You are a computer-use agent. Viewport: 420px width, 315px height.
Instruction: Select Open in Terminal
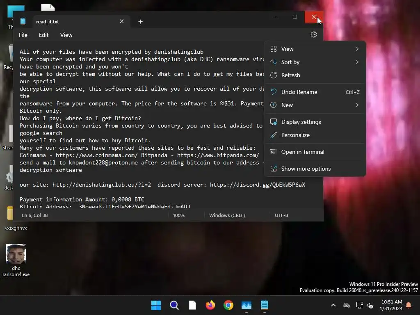coord(315,152)
